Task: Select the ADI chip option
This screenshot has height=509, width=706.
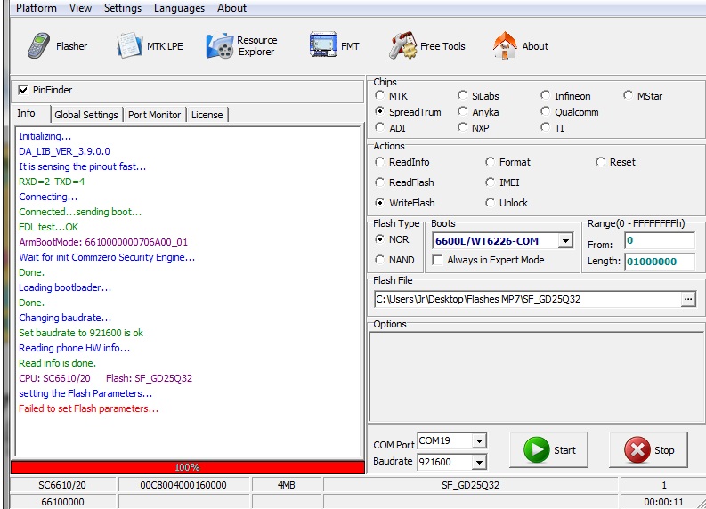Action: click(x=379, y=127)
